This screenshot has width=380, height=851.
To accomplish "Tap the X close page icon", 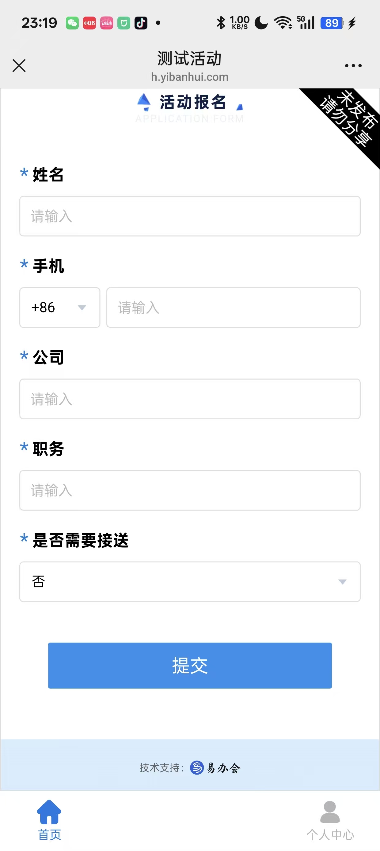I will click(x=19, y=65).
